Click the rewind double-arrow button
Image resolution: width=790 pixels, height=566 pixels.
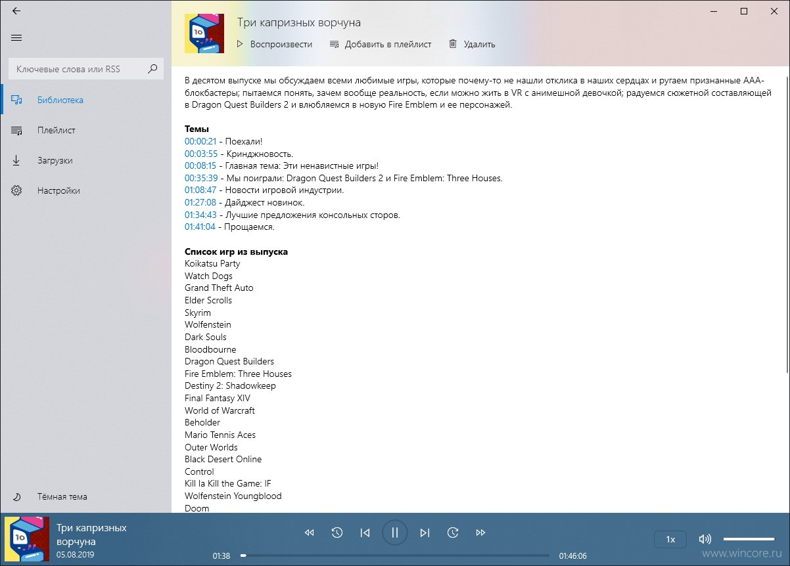coord(310,533)
